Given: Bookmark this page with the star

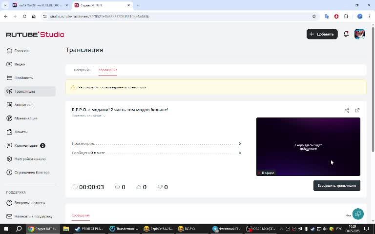Looking at the screenshot, I should [314, 17].
